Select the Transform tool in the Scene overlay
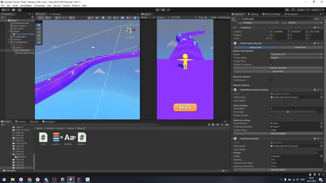 [x=39, y=43]
